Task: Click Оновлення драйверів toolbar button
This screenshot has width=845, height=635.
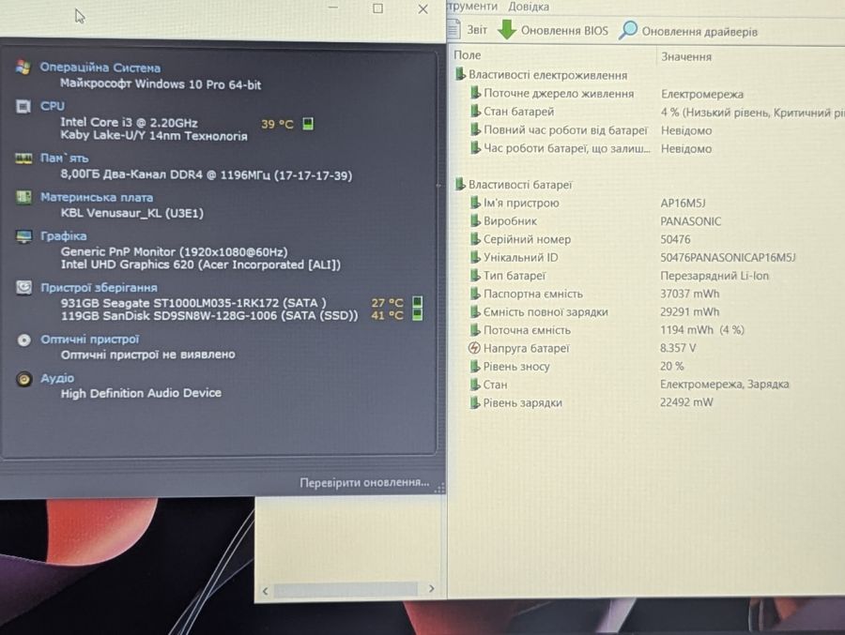Action: click(x=688, y=31)
